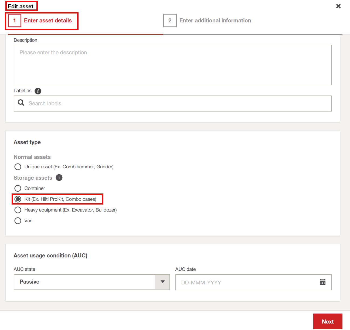
Task: Click the Asset type heading
Action: [27, 142]
